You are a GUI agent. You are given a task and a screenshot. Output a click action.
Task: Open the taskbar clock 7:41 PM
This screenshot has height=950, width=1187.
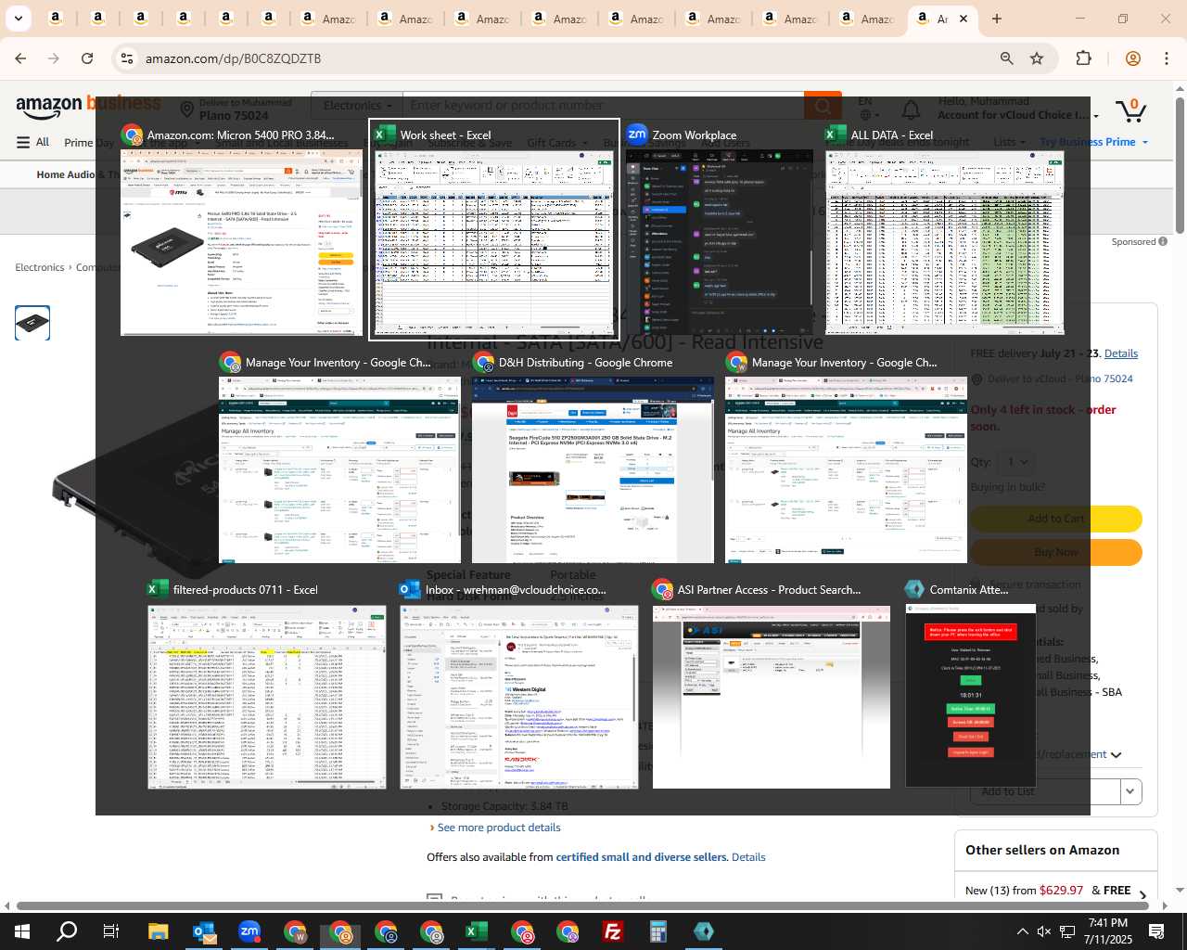coord(1108,931)
